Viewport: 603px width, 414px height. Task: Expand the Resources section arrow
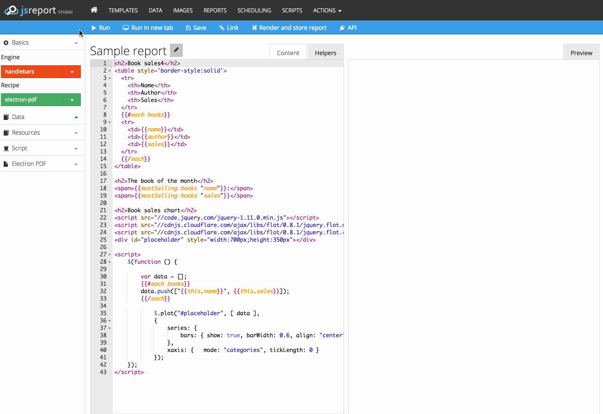coord(76,133)
